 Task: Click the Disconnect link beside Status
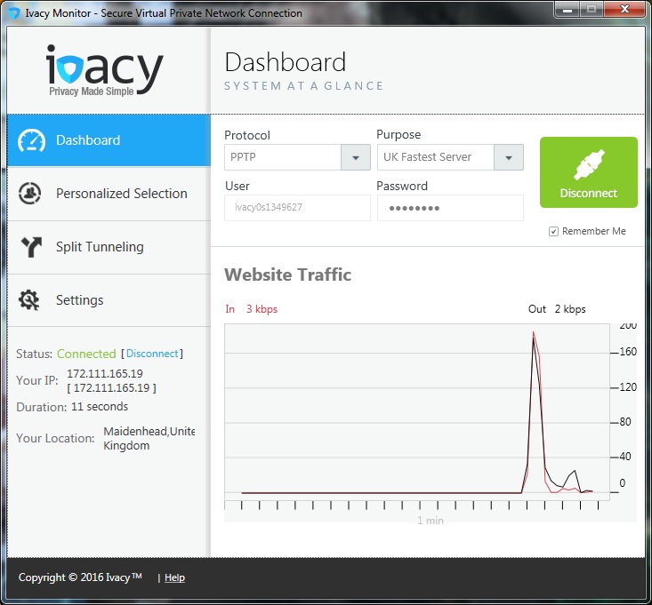[x=152, y=354]
